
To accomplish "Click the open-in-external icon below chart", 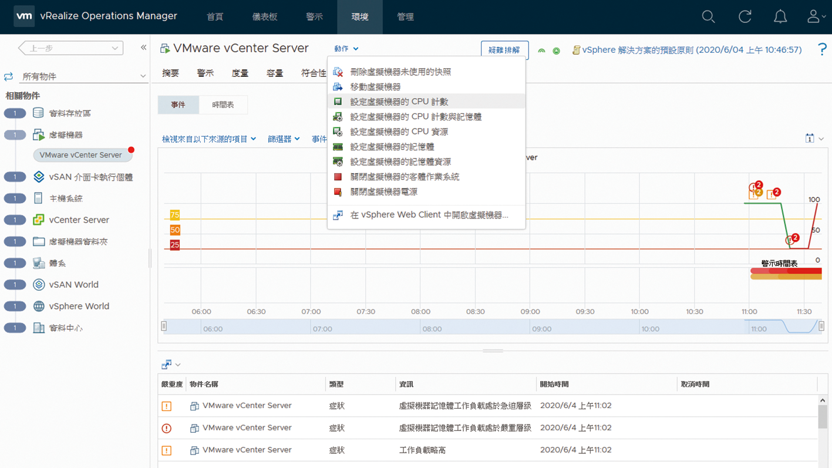I will point(167,365).
